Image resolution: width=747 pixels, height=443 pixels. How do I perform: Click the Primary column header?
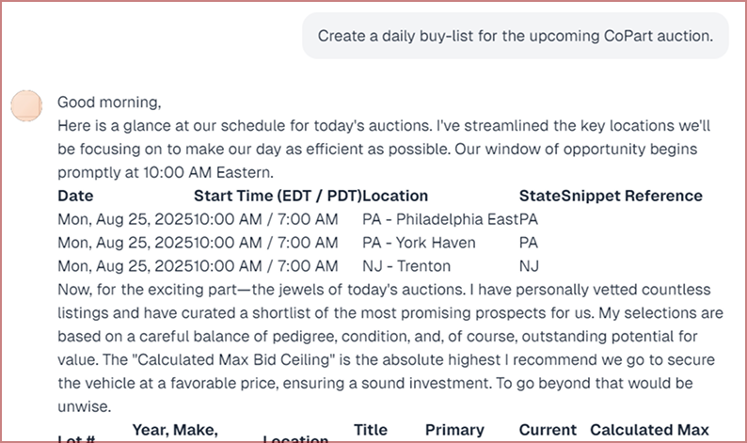click(x=454, y=430)
